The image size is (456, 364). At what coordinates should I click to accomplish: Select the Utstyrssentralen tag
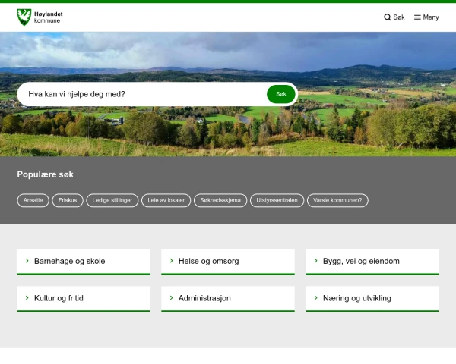click(x=277, y=200)
